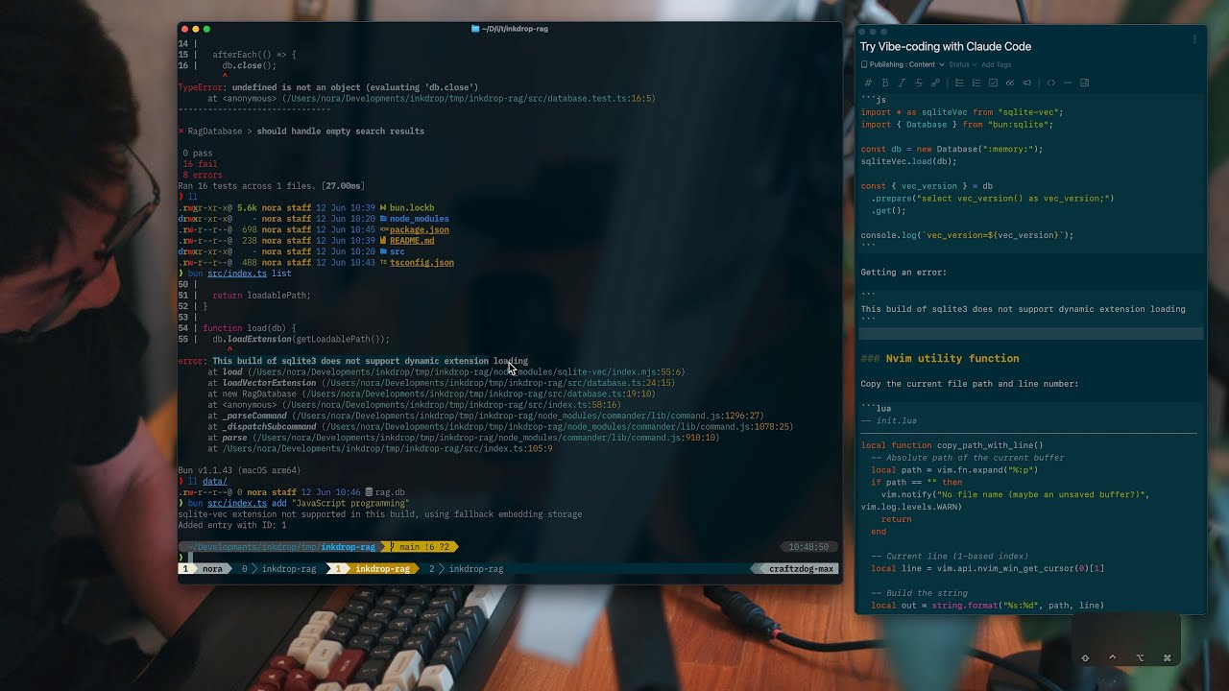Image resolution: width=1229 pixels, height=691 pixels.
Task: Apply strikethrough formatting in the note toolbar
Action: click(919, 83)
